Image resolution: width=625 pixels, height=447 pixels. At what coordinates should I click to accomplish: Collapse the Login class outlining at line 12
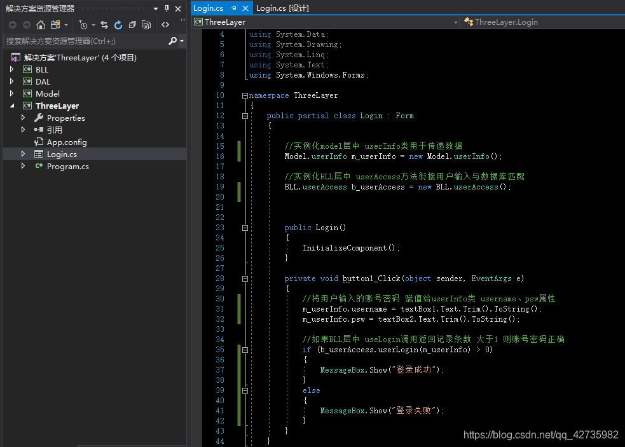245,116
